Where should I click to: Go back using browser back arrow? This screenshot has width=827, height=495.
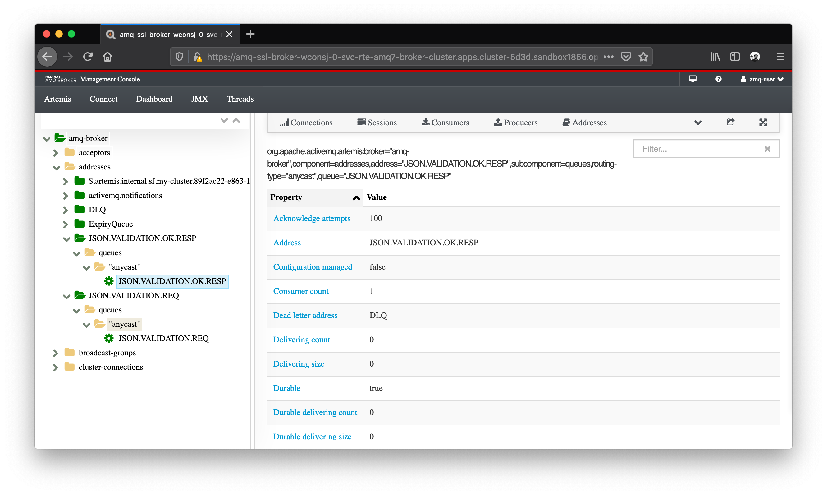tap(47, 57)
